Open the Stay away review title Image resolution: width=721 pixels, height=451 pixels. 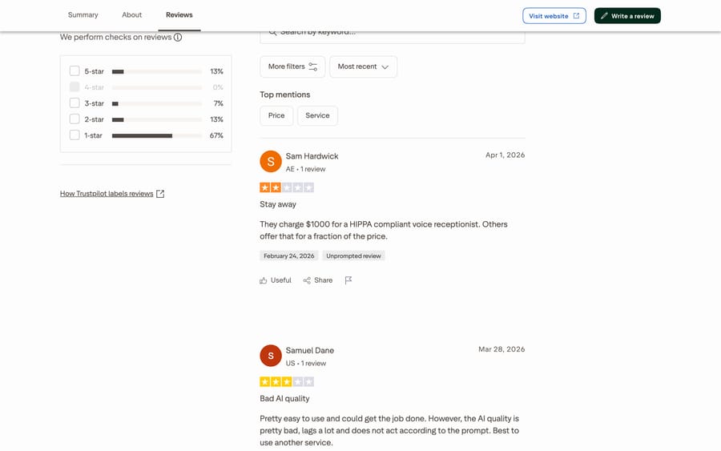(278, 204)
